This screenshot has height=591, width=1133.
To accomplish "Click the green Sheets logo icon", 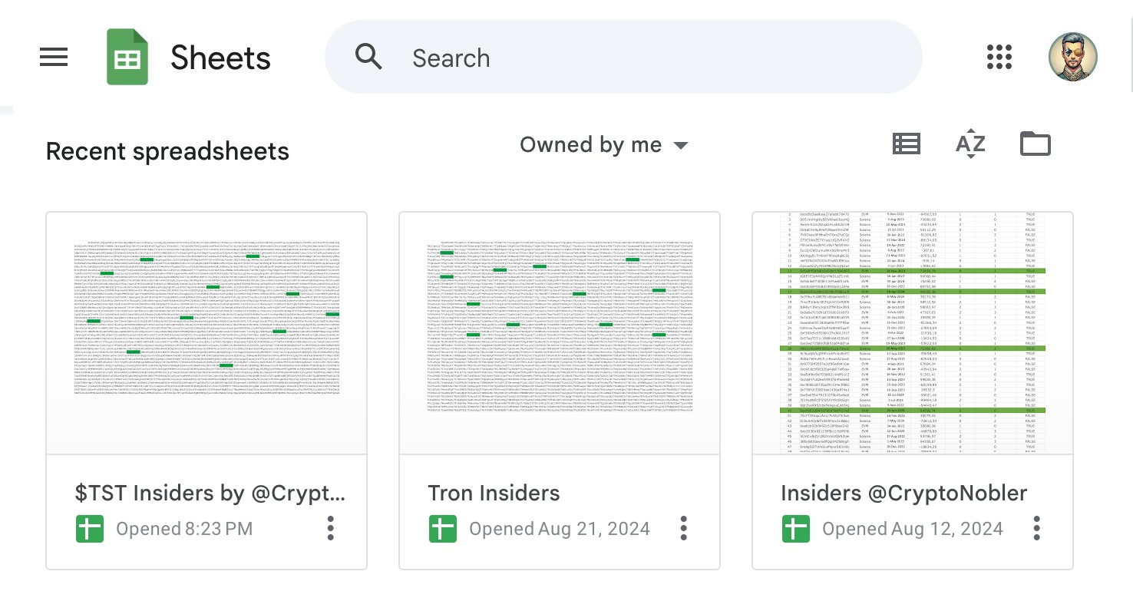I will (127, 57).
